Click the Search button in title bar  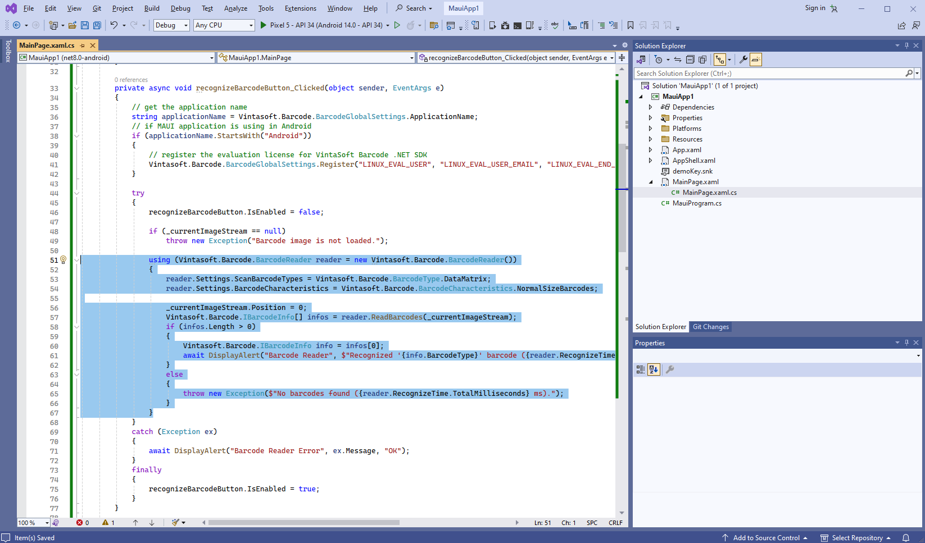click(x=414, y=8)
